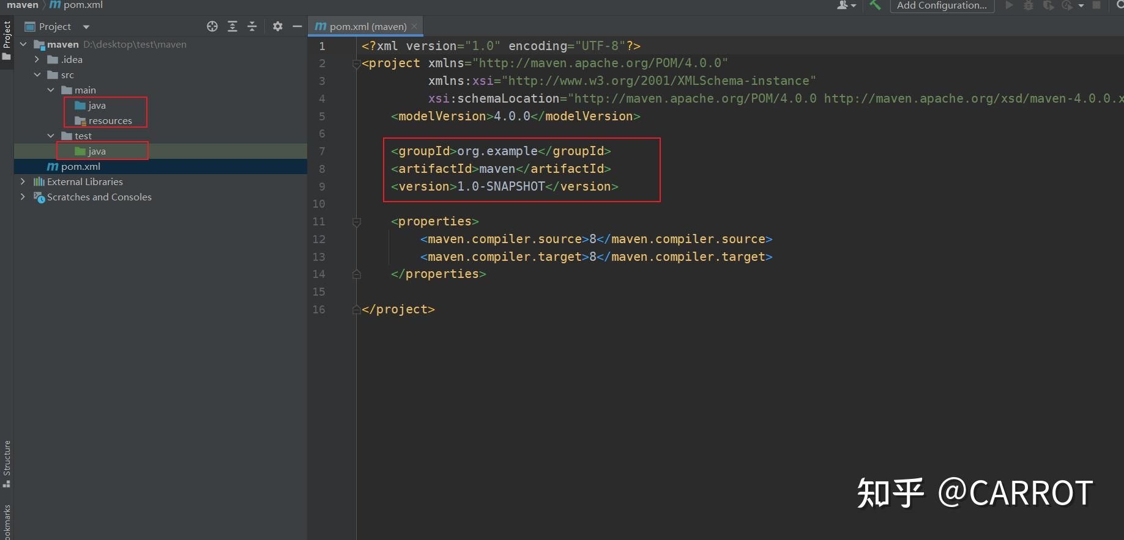Toggle the Structure tool window sidebar tab
1124x540 pixels.
point(7,463)
